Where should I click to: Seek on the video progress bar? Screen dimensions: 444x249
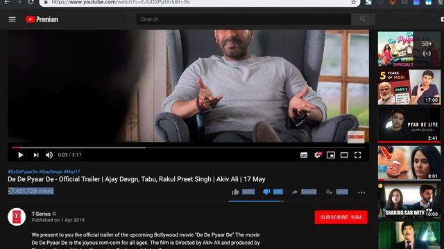point(188,147)
